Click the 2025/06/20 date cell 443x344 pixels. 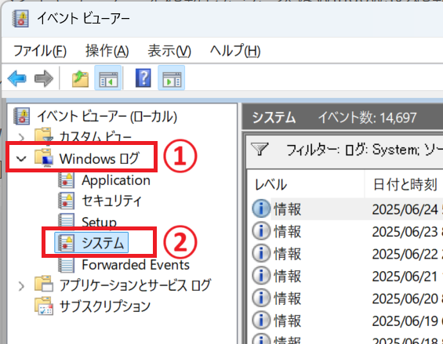point(405,299)
